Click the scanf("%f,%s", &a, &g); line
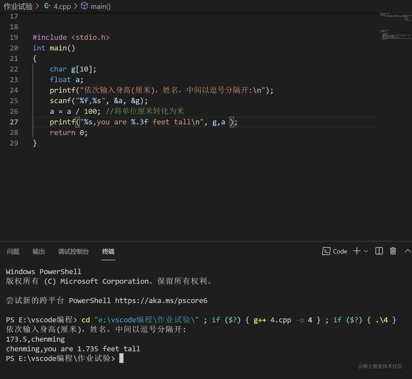Image resolution: width=412 pixels, height=379 pixels. [x=99, y=101]
